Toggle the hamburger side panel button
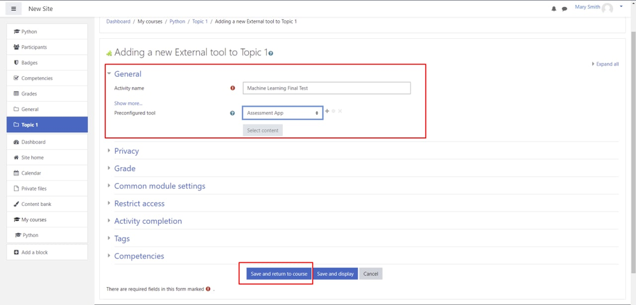Viewport: 636px width, 305px height. pyautogui.click(x=13, y=8)
